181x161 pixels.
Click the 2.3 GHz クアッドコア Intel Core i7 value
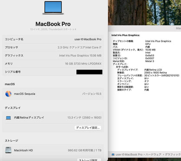(80, 47)
